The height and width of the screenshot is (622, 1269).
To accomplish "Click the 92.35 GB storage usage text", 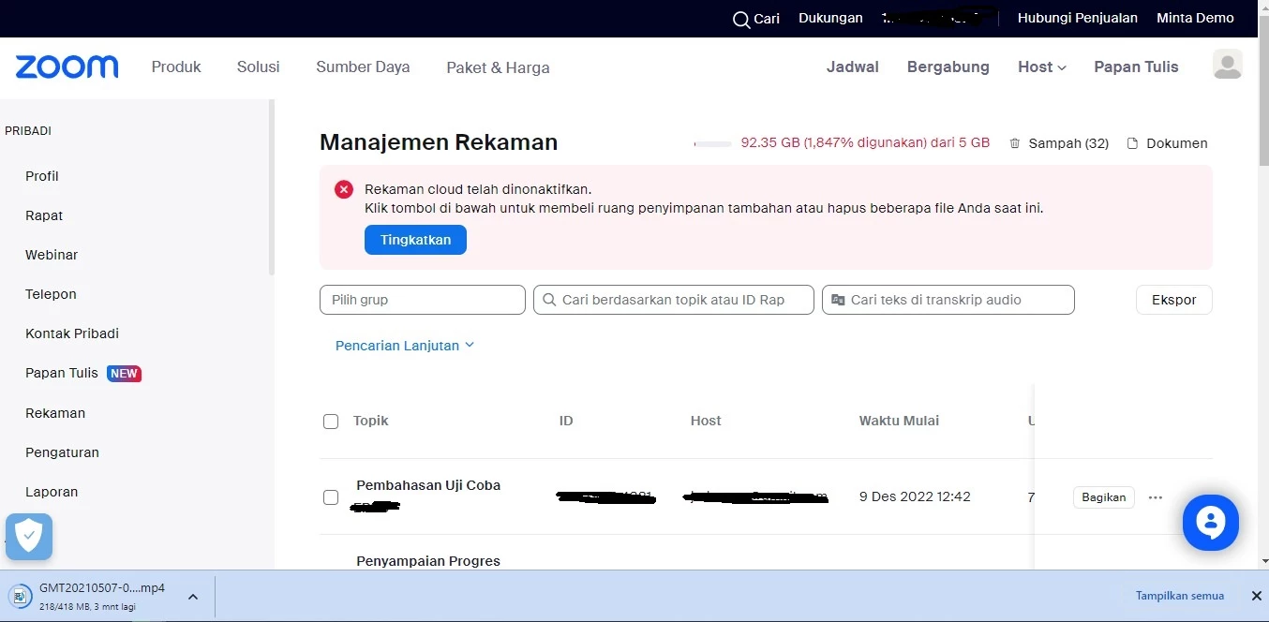I will pos(865,143).
